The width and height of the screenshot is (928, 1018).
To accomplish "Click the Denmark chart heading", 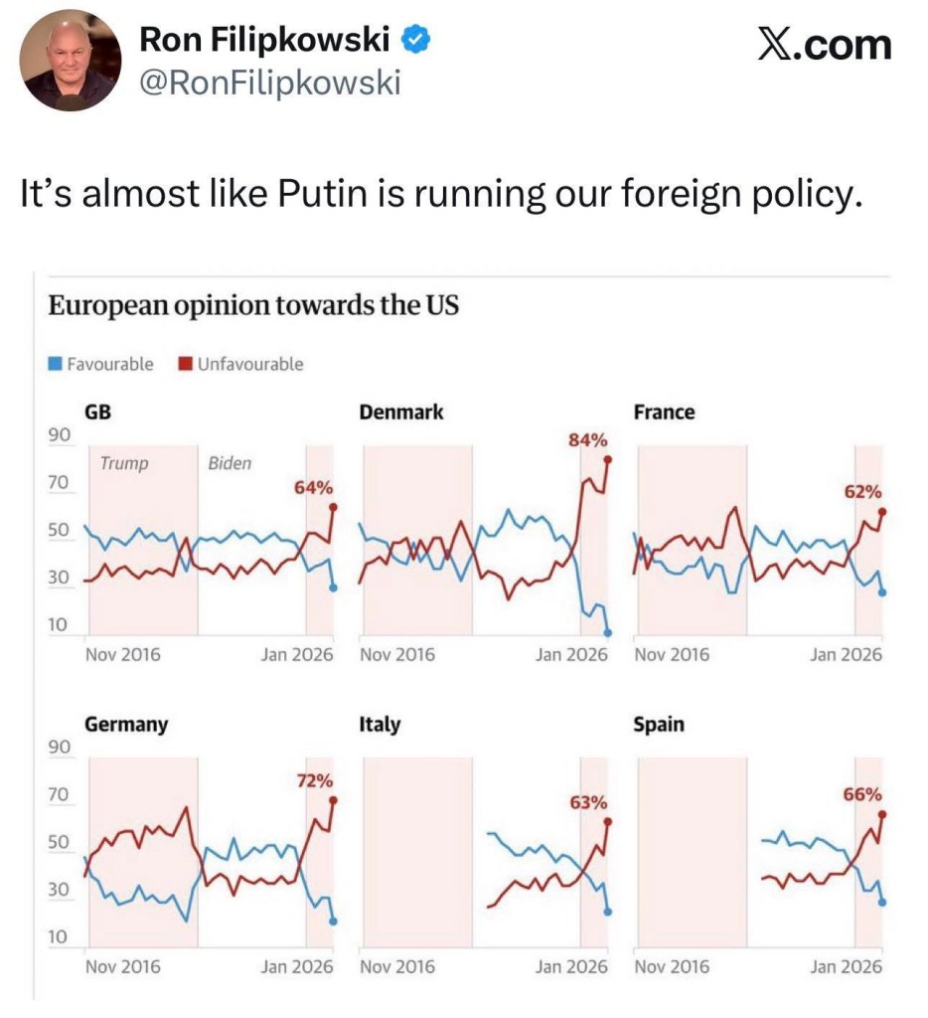I will coord(401,412).
